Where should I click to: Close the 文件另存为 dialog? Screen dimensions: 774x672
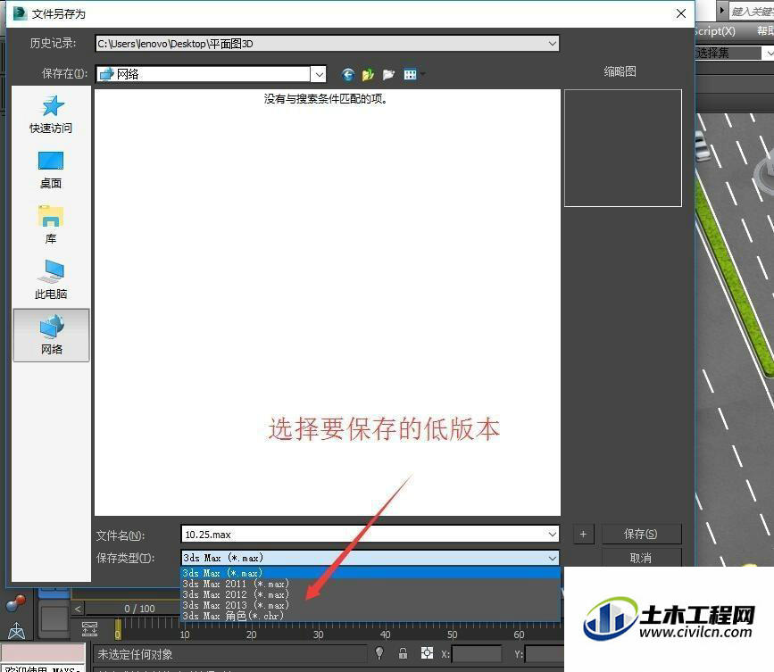680,13
